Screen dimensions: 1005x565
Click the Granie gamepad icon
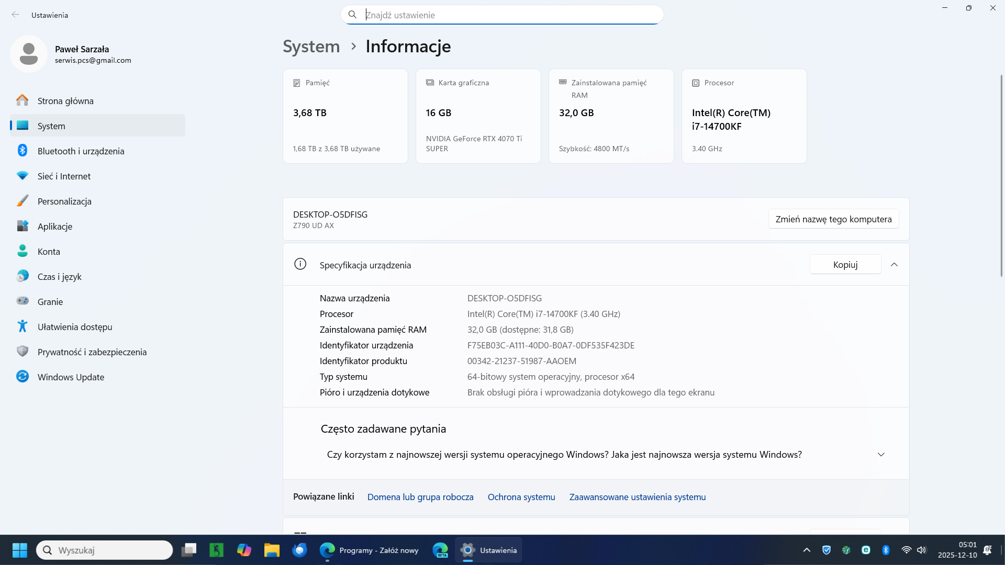pyautogui.click(x=22, y=301)
